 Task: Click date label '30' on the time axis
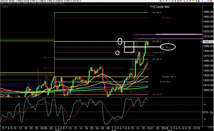click(51, 128)
